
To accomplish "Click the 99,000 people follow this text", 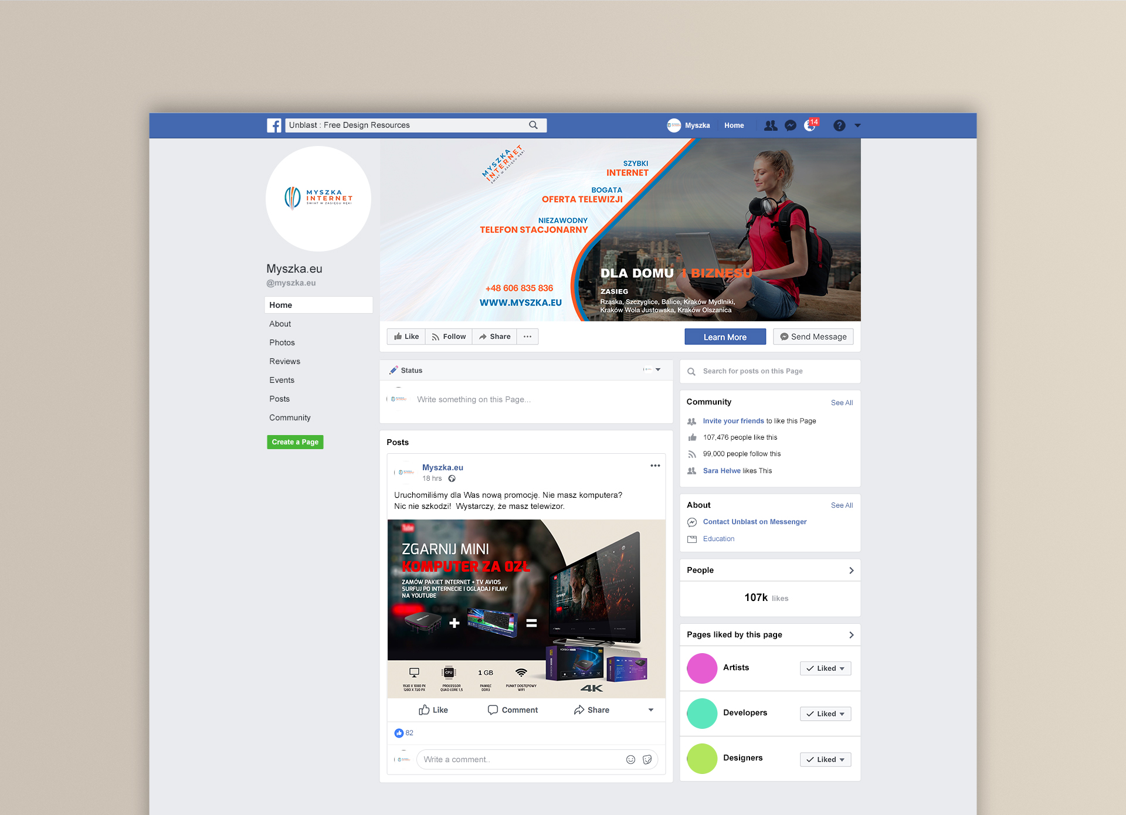I will 742,454.
